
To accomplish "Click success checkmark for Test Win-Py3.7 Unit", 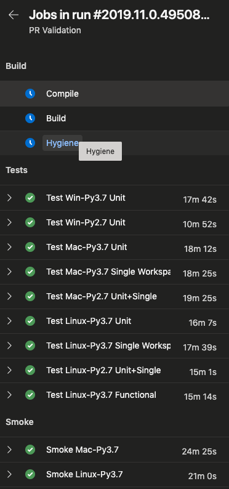I will coord(30,198).
